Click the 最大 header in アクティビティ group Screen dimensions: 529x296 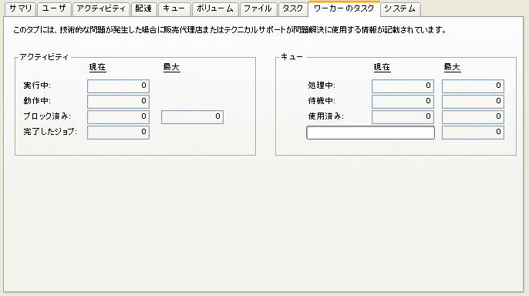(171, 67)
